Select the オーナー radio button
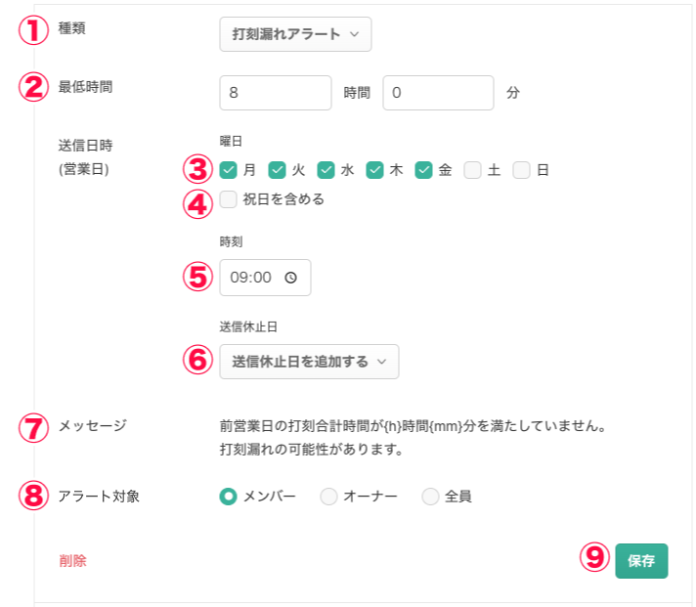 point(329,497)
